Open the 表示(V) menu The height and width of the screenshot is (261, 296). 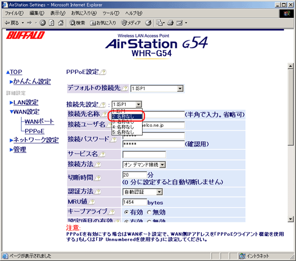point(58,13)
